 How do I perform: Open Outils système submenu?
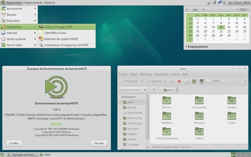[x=19, y=39]
